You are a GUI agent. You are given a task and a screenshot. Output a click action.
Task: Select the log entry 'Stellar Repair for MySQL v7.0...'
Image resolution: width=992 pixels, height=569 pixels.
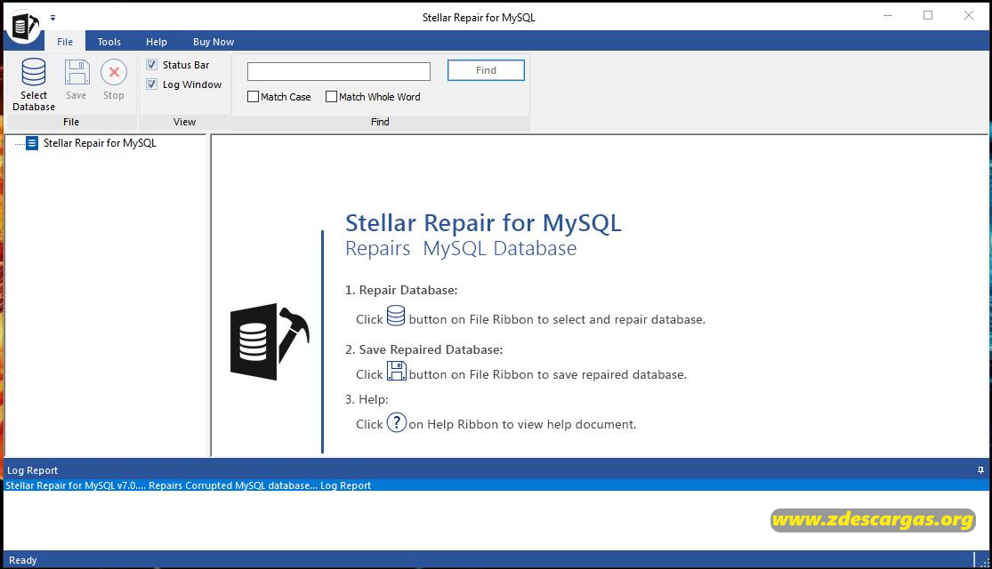(x=496, y=485)
